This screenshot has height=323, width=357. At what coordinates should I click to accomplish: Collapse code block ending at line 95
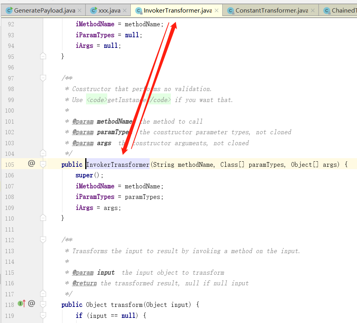click(x=43, y=56)
